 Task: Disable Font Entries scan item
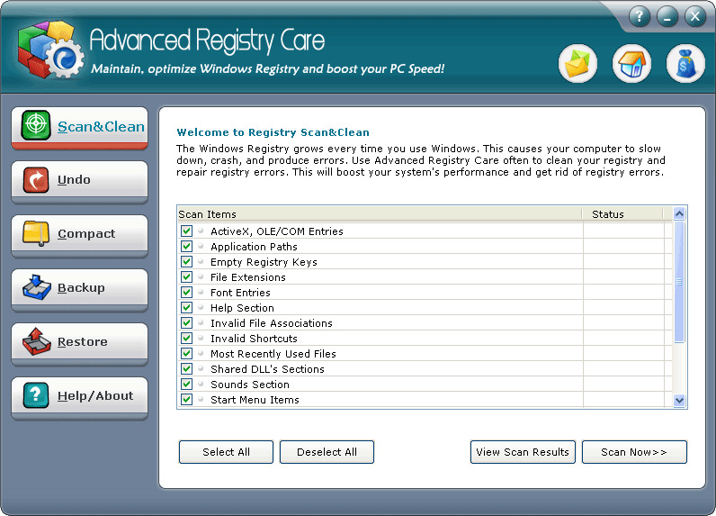[186, 292]
